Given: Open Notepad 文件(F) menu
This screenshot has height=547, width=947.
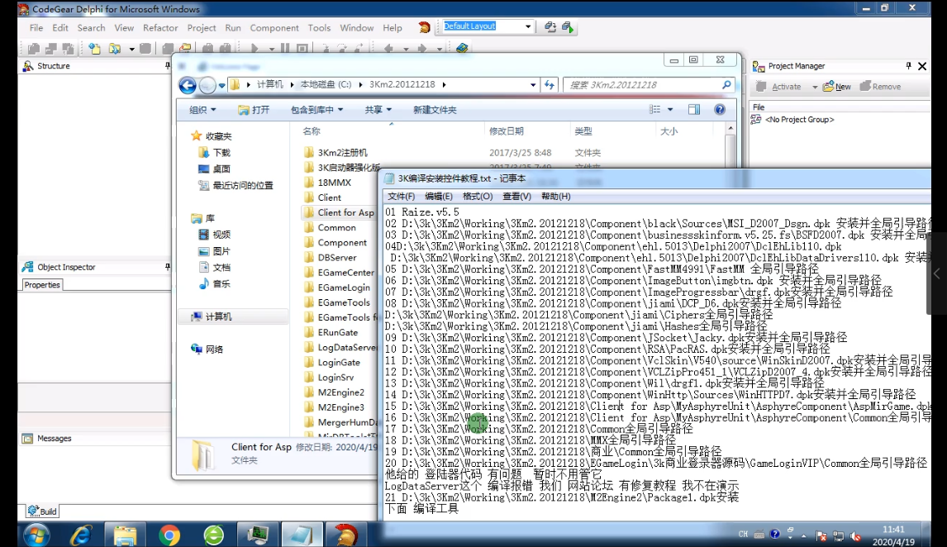Looking at the screenshot, I should click(x=401, y=196).
